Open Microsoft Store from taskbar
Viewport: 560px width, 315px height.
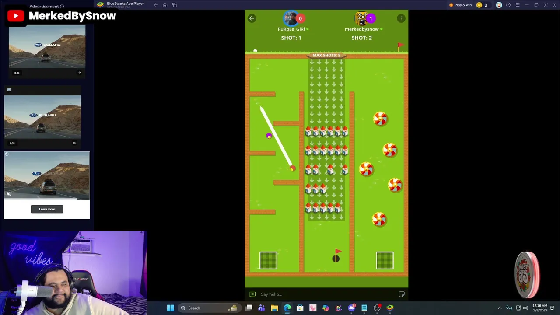(300, 308)
